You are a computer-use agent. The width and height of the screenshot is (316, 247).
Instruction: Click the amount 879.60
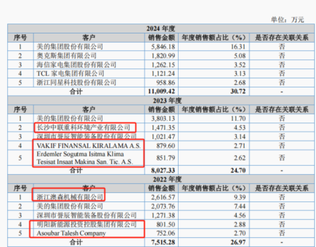tap(166, 146)
